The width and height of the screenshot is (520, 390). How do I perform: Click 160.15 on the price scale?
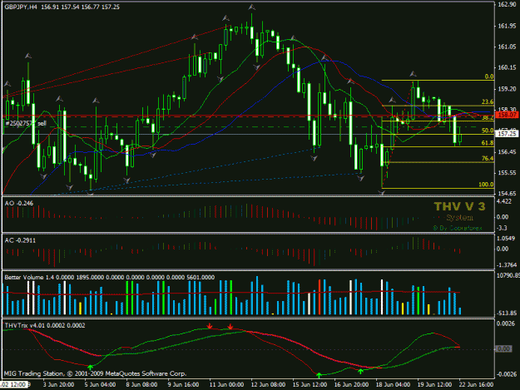507,67
